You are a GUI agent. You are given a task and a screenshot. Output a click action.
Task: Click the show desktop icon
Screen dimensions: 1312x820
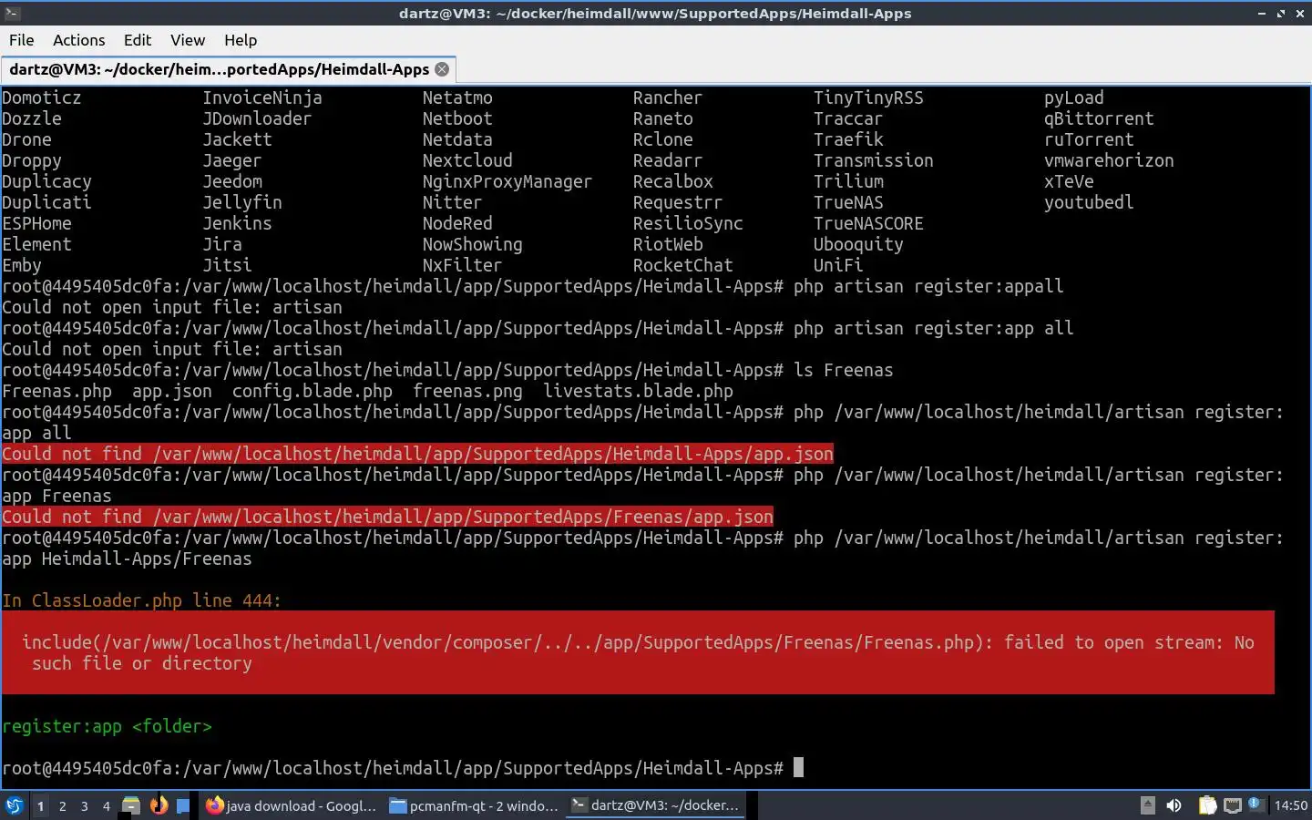point(183,805)
